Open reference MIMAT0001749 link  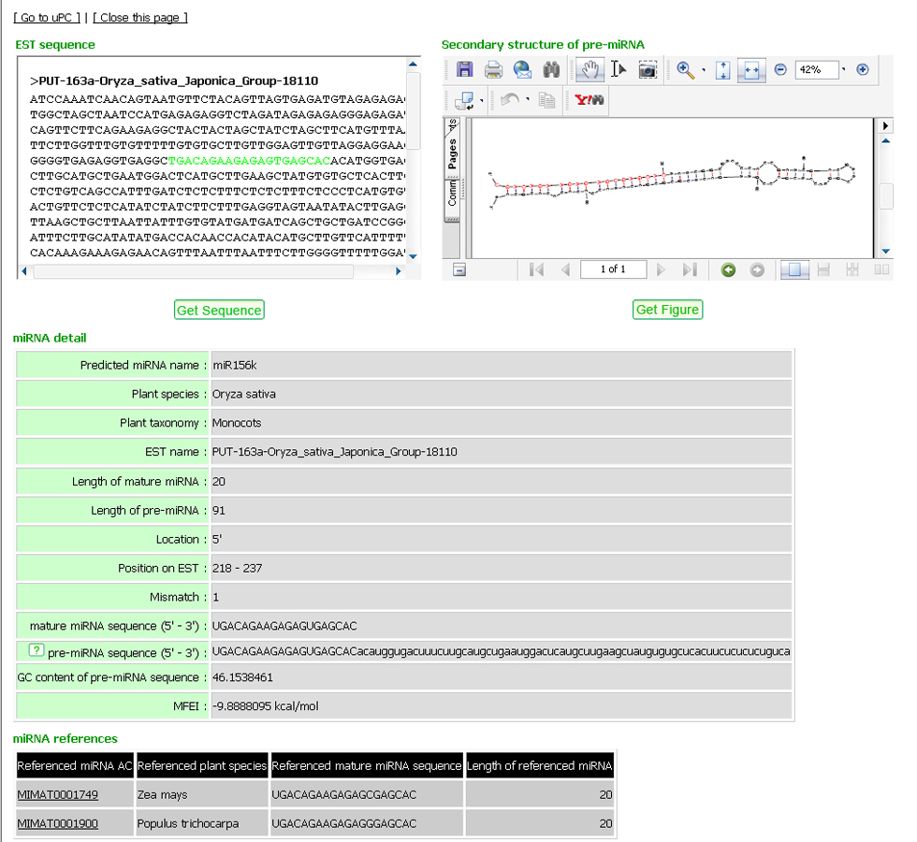pos(57,794)
